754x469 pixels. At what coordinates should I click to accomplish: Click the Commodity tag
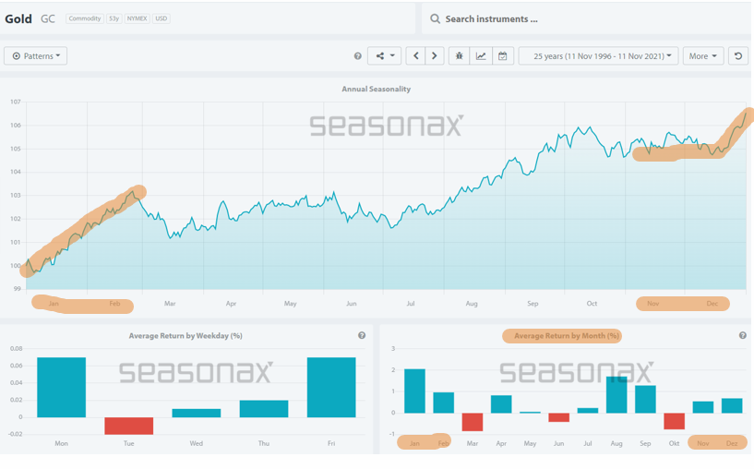84,18
